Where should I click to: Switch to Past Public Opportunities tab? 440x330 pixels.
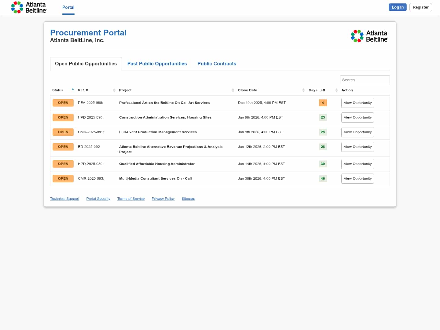pos(157,64)
